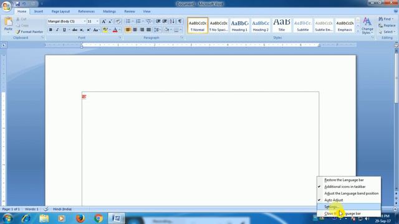Click the Grow Font icon
399x224 pixels.
coord(103,21)
